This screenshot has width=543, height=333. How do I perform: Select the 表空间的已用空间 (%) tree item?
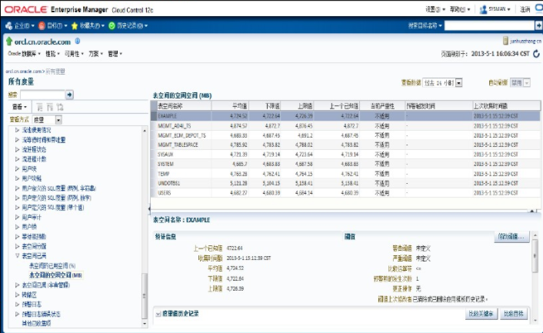click(52, 265)
